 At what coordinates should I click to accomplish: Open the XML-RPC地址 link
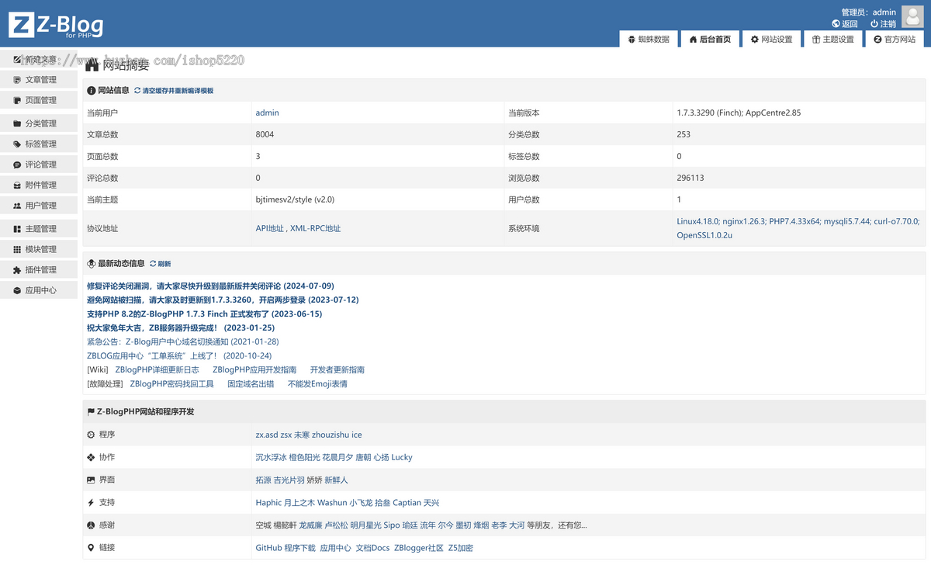coord(315,228)
